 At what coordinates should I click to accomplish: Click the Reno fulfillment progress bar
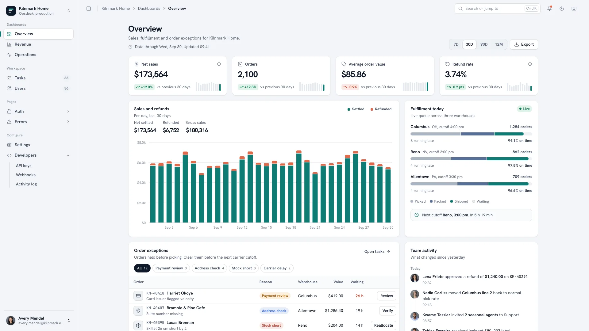471,159
